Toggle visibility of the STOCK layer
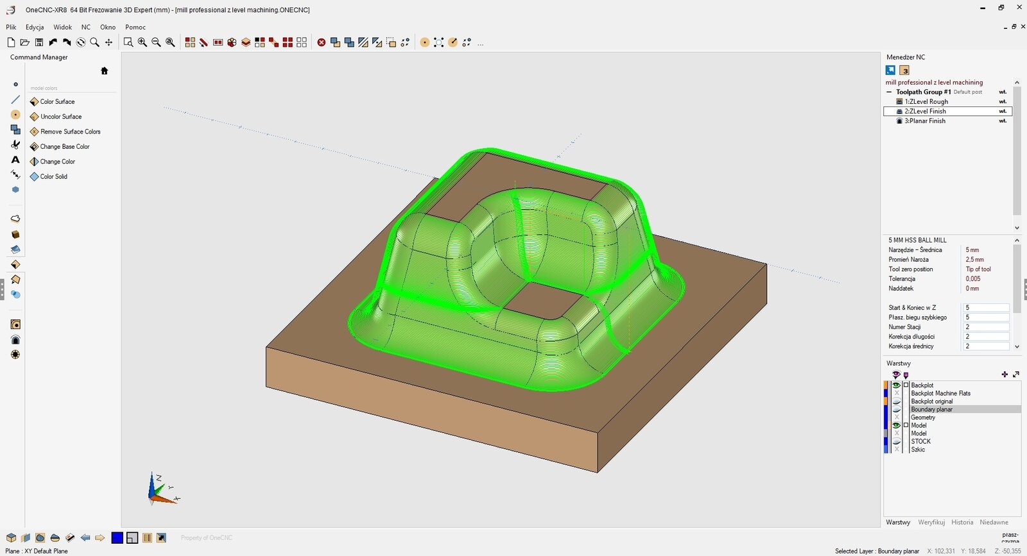 point(897,441)
